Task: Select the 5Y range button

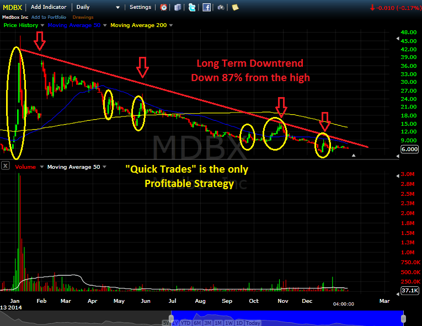Action: click(167, 323)
